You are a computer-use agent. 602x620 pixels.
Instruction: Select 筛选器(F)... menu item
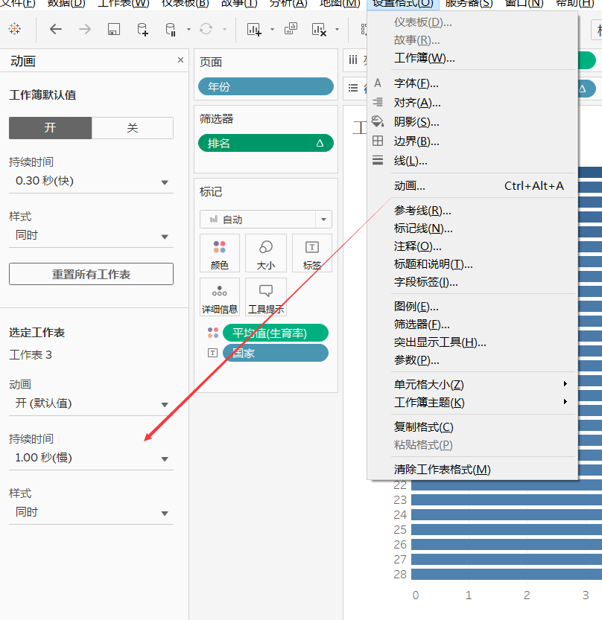click(472, 325)
